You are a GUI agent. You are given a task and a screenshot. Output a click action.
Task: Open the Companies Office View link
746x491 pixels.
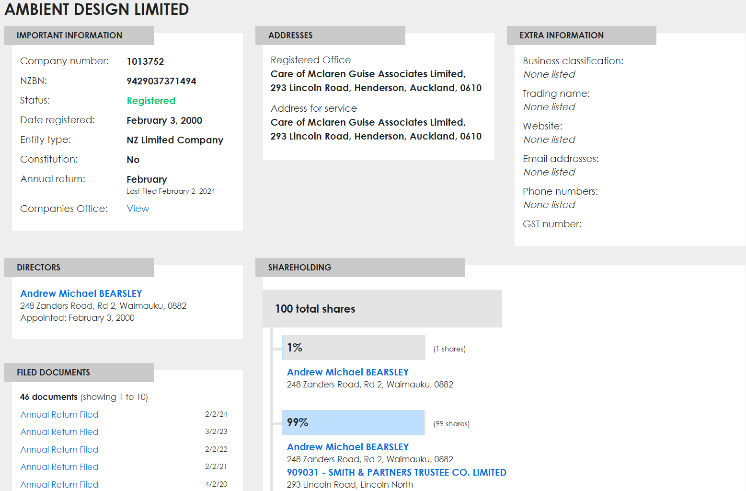(138, 209)
